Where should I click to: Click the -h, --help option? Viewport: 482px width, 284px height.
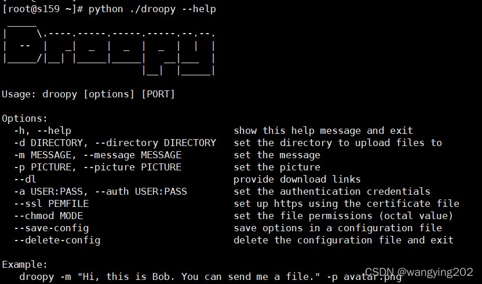tap(42, 131)
